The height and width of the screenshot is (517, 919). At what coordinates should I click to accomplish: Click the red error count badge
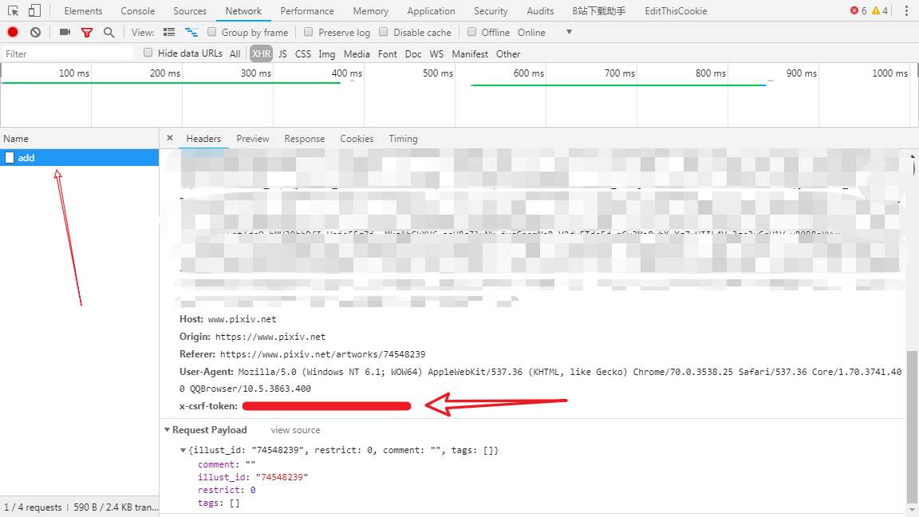point(858,10)
